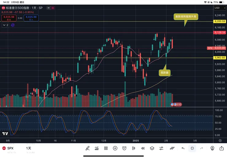Open the layout grid icon
Screen dimensions: 227x158
106,148
